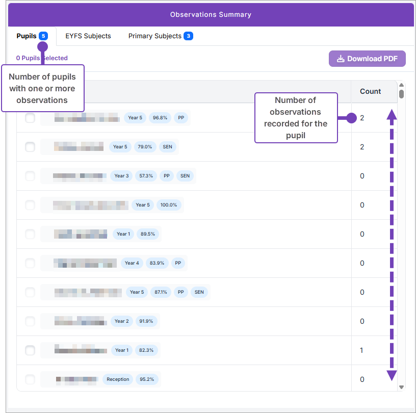Click the scrollbar up arrow
The image size is (416, 413).
[x=402, y=85]
